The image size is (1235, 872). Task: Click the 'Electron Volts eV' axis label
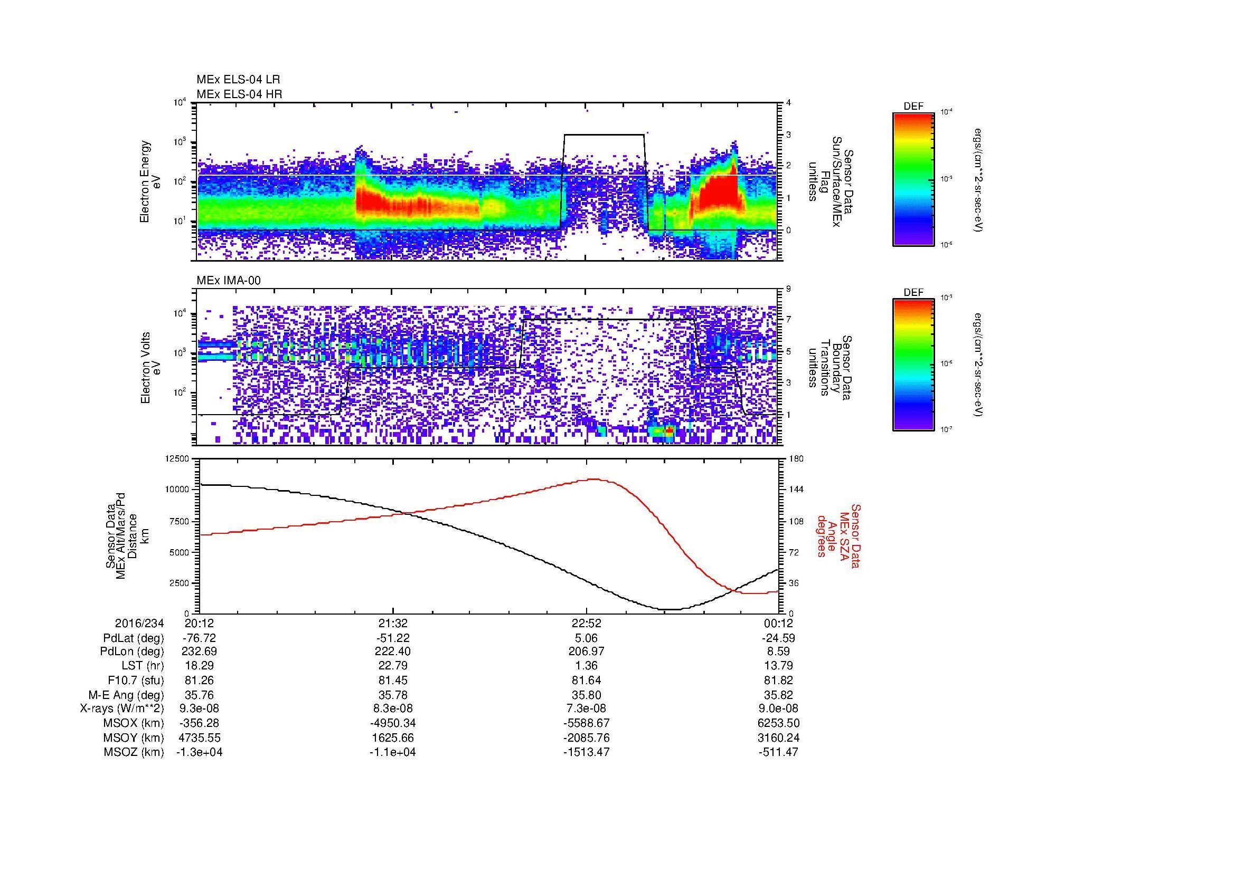[150, 368]
